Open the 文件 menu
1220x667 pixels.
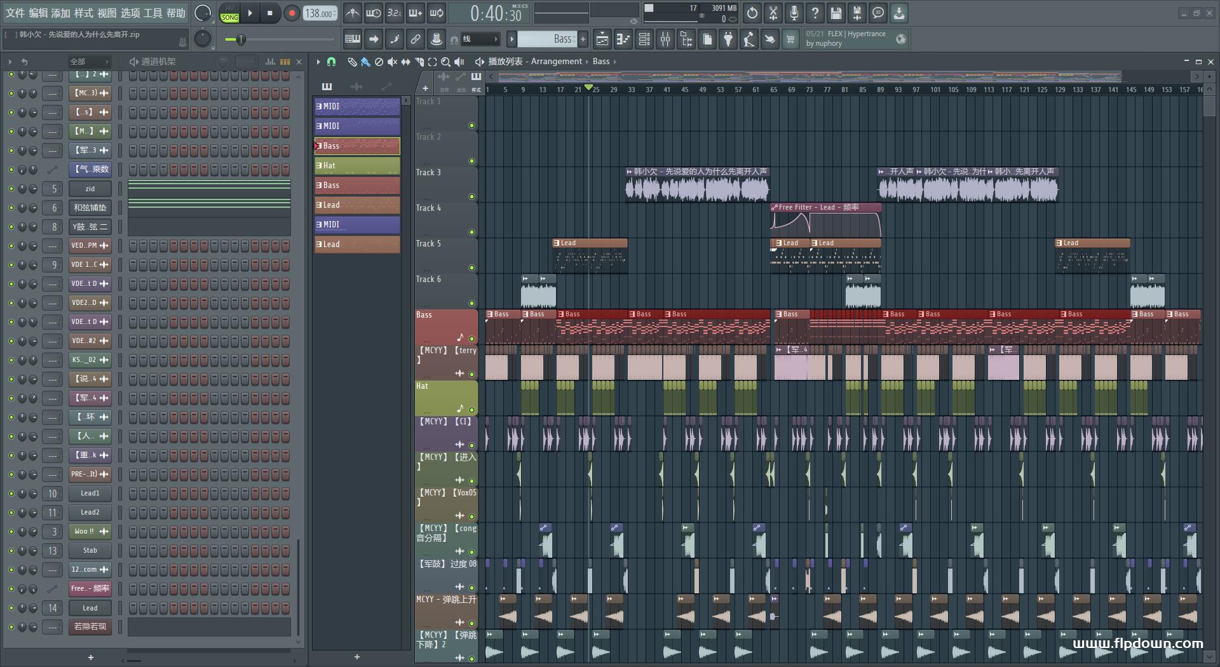tap(15, 13)
